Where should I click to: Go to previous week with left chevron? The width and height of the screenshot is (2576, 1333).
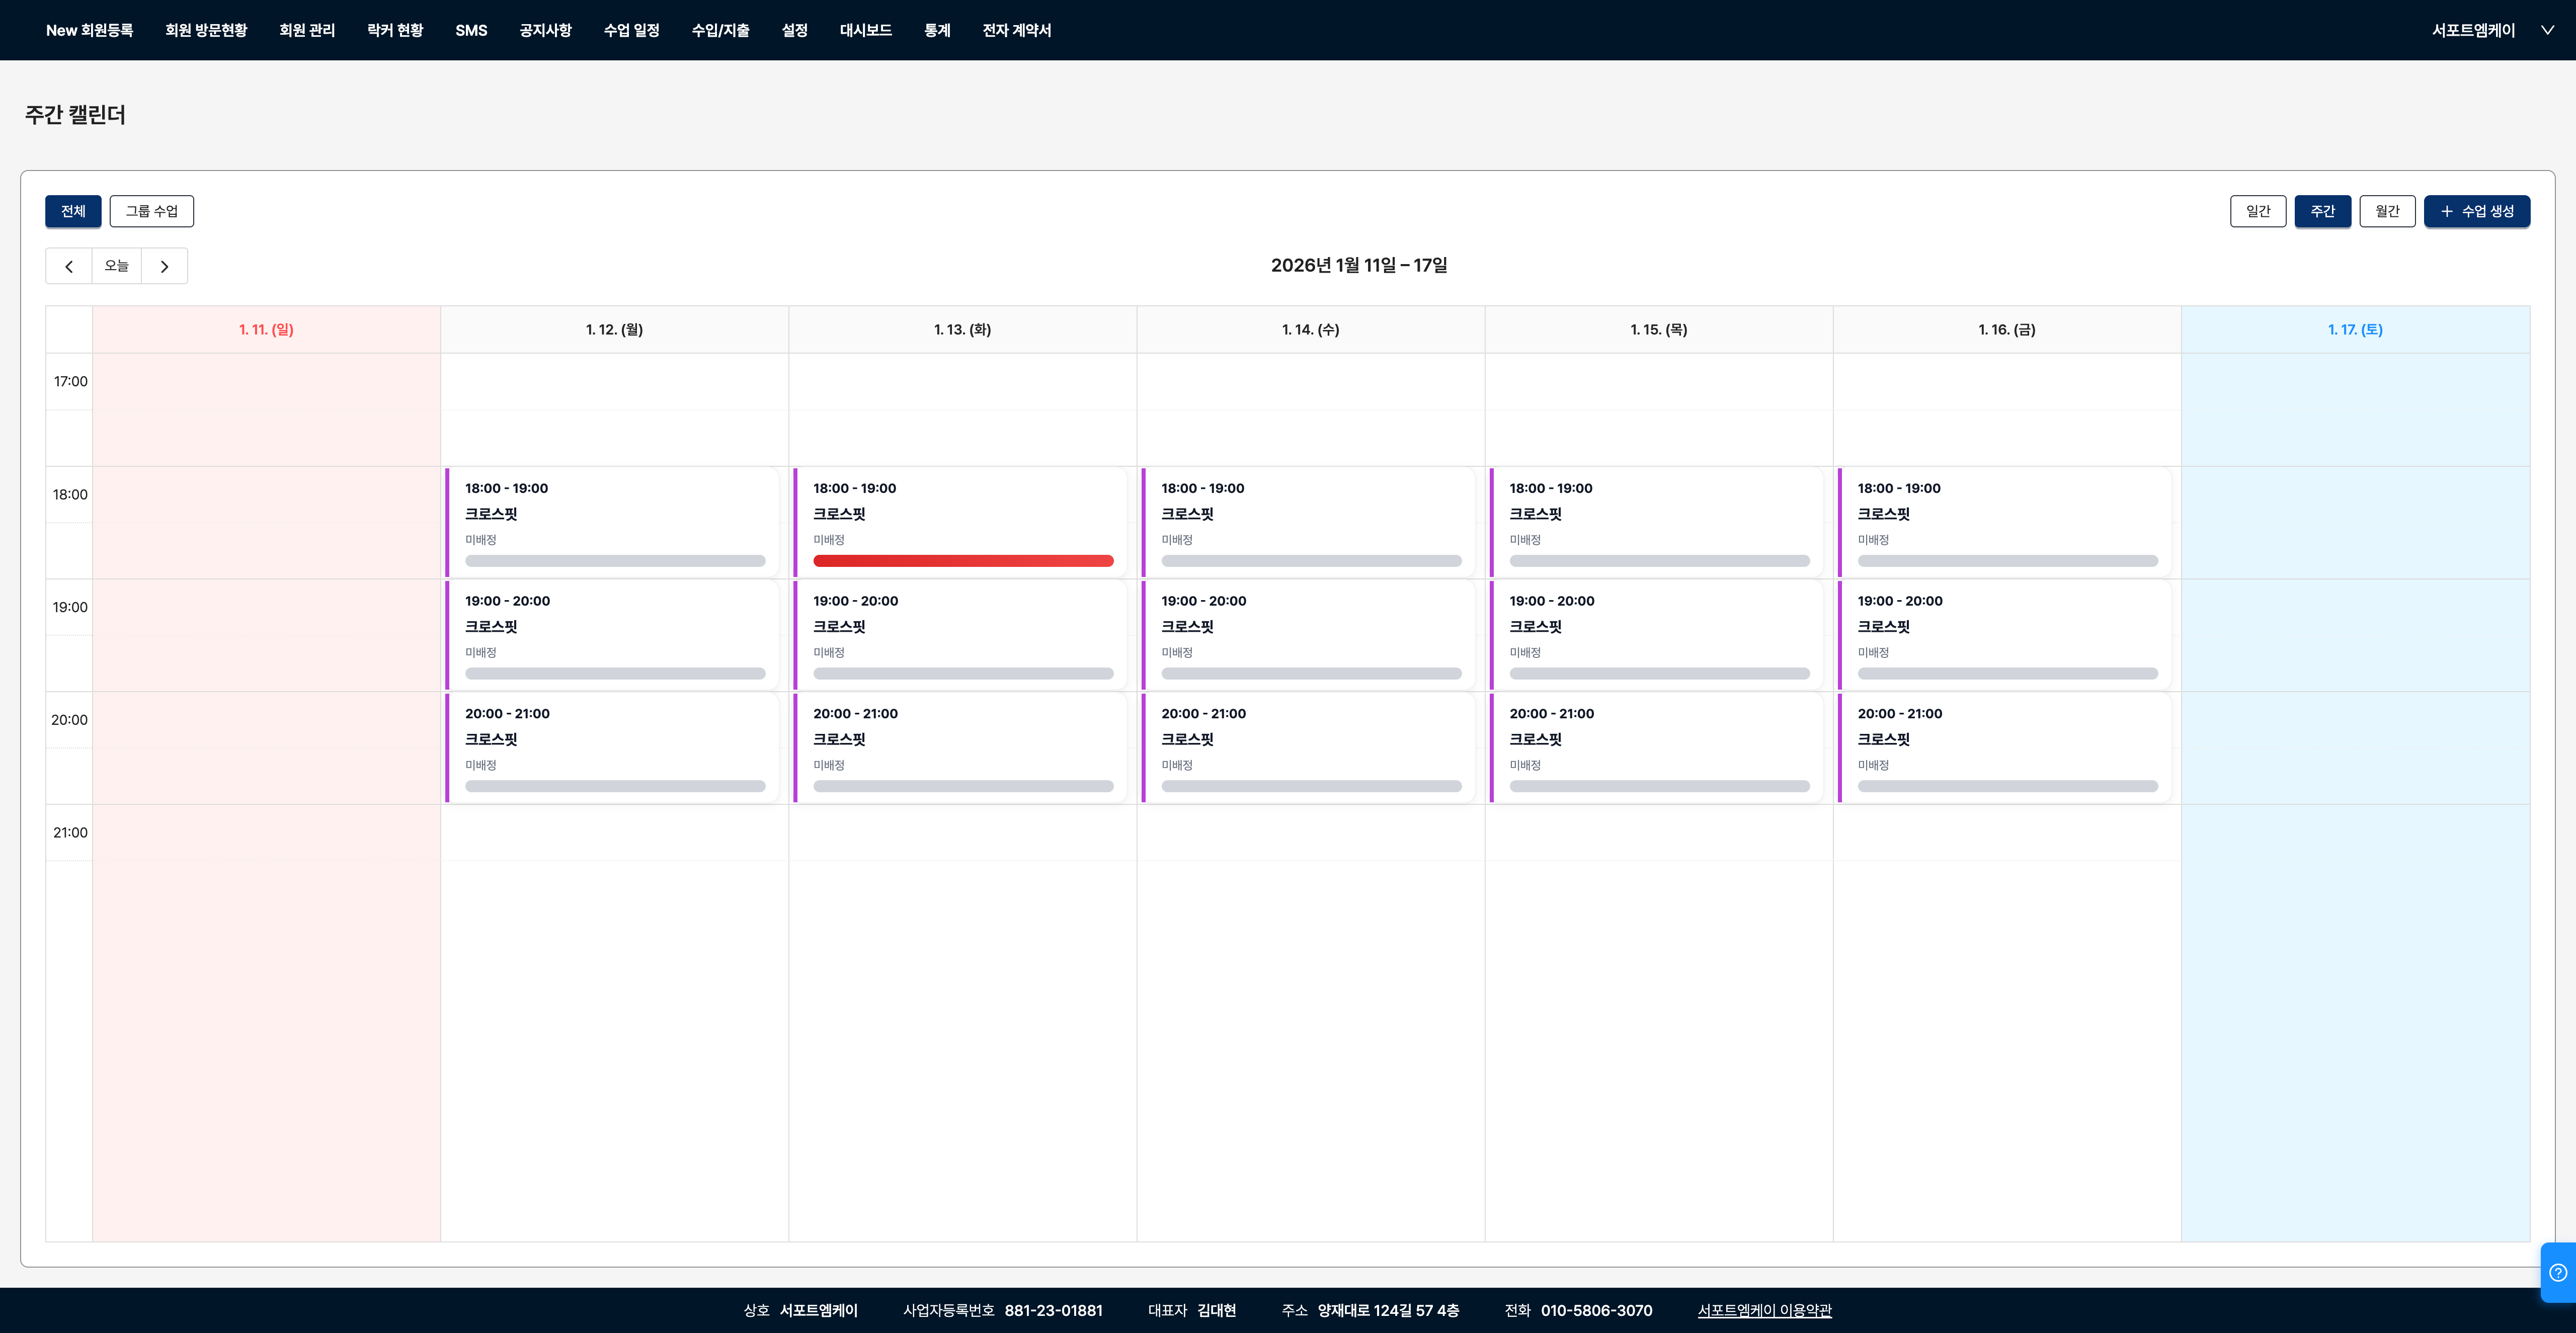tap(69, 266)
